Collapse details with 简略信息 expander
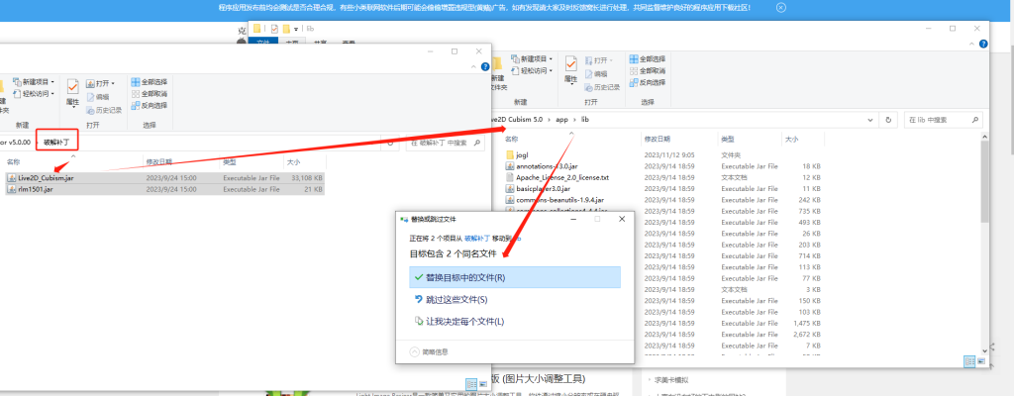1014x396 pixels. point(430,352)
